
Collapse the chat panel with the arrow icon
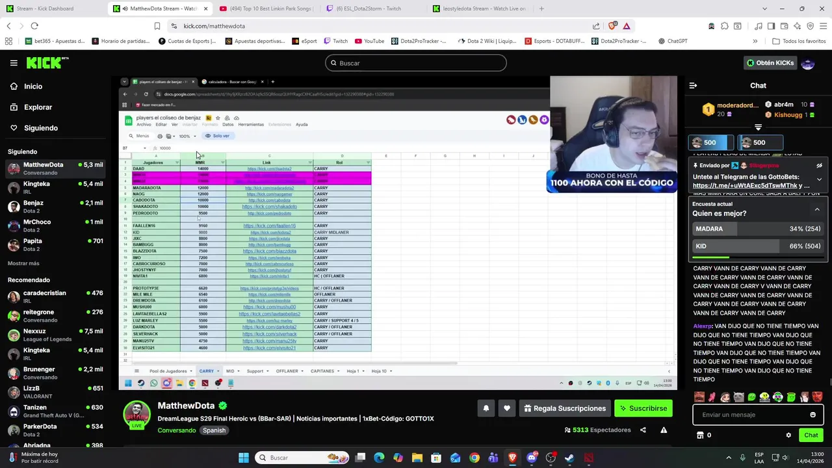point(693,86)
